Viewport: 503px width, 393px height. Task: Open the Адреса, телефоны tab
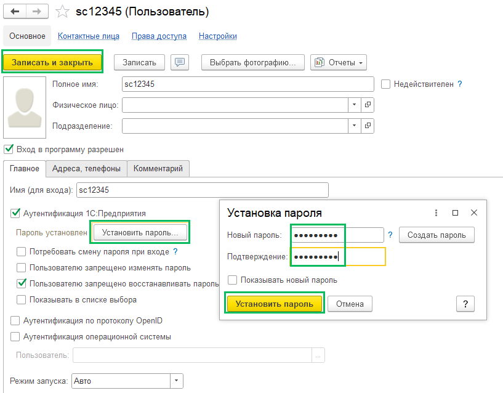pos(87,168)
